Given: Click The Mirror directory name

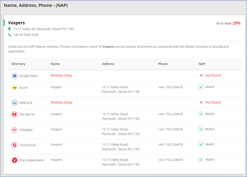Looking at the screenshot, I should [27, 114].
